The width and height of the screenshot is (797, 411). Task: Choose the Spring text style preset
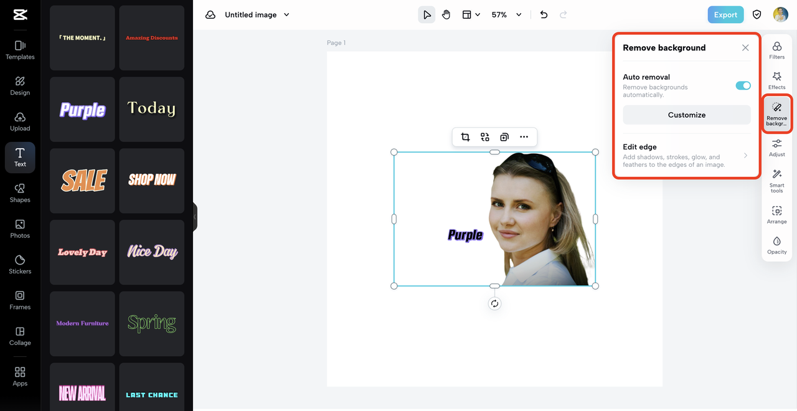point(152,324)
